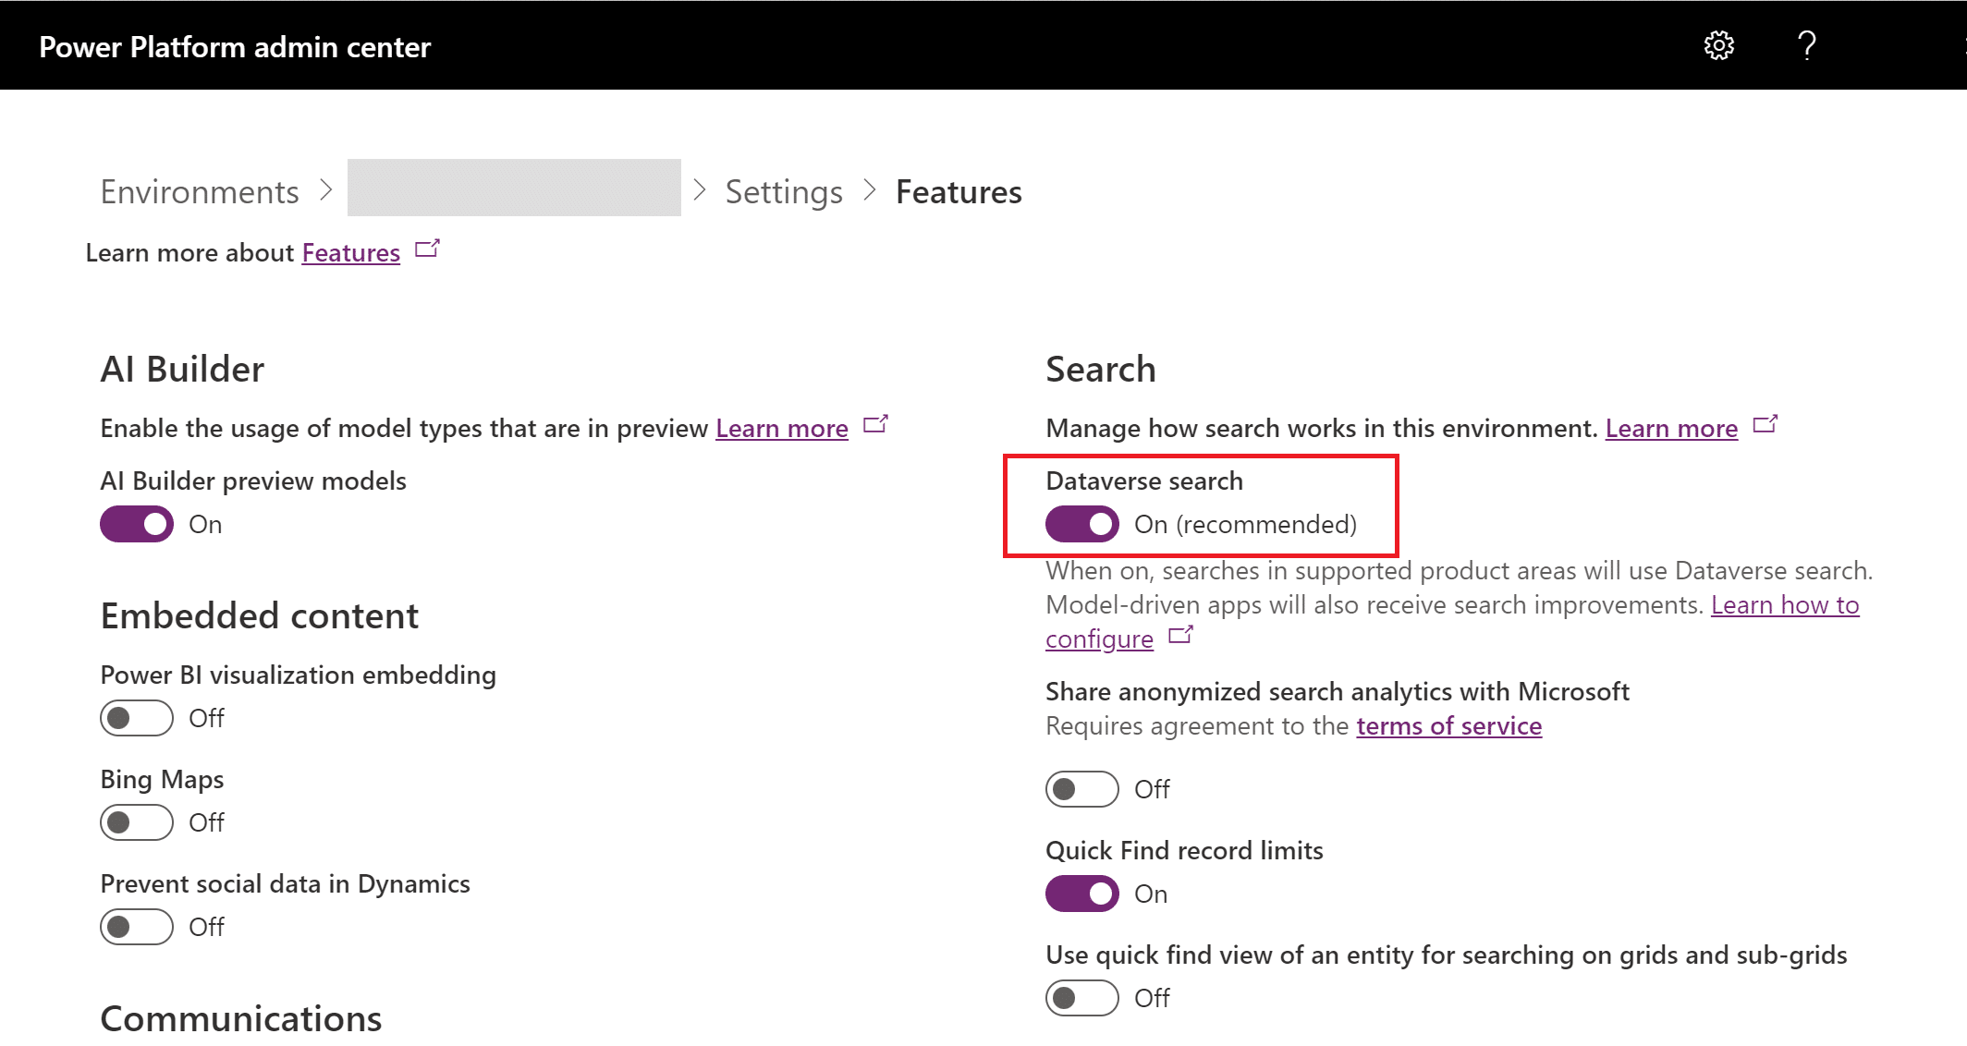Open Search section Learn more link
This screenshot has height=1046, width=1967.
tap(1671, 428)
